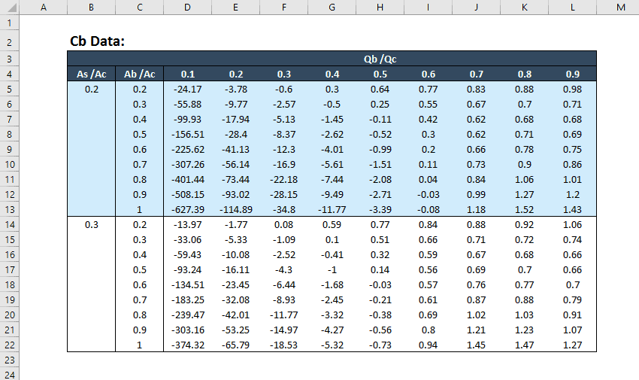Screen dimensions: 639x380
Task: Click the 'Qb /Qc' header cell
Action: pyautogui.click(x=380, y=59)
